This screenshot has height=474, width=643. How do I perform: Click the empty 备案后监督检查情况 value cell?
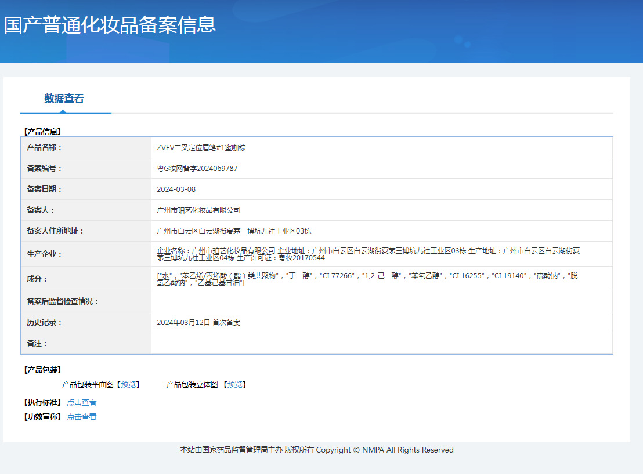tap(381, 302)
